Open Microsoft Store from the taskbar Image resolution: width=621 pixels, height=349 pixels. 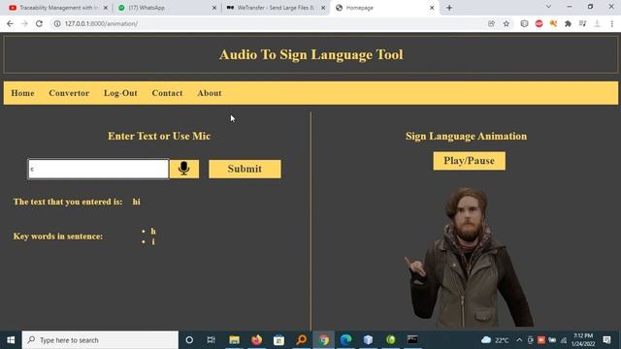tap(278, 340)
